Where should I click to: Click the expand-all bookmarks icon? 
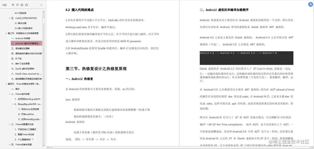(x=13, y=5)
